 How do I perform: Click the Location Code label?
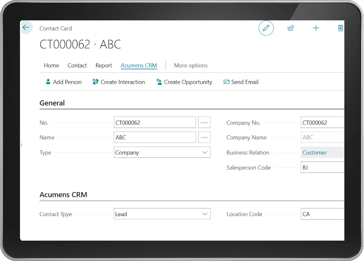click(245, 214)
